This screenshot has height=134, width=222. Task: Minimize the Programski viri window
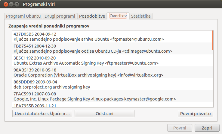point(11,4)
